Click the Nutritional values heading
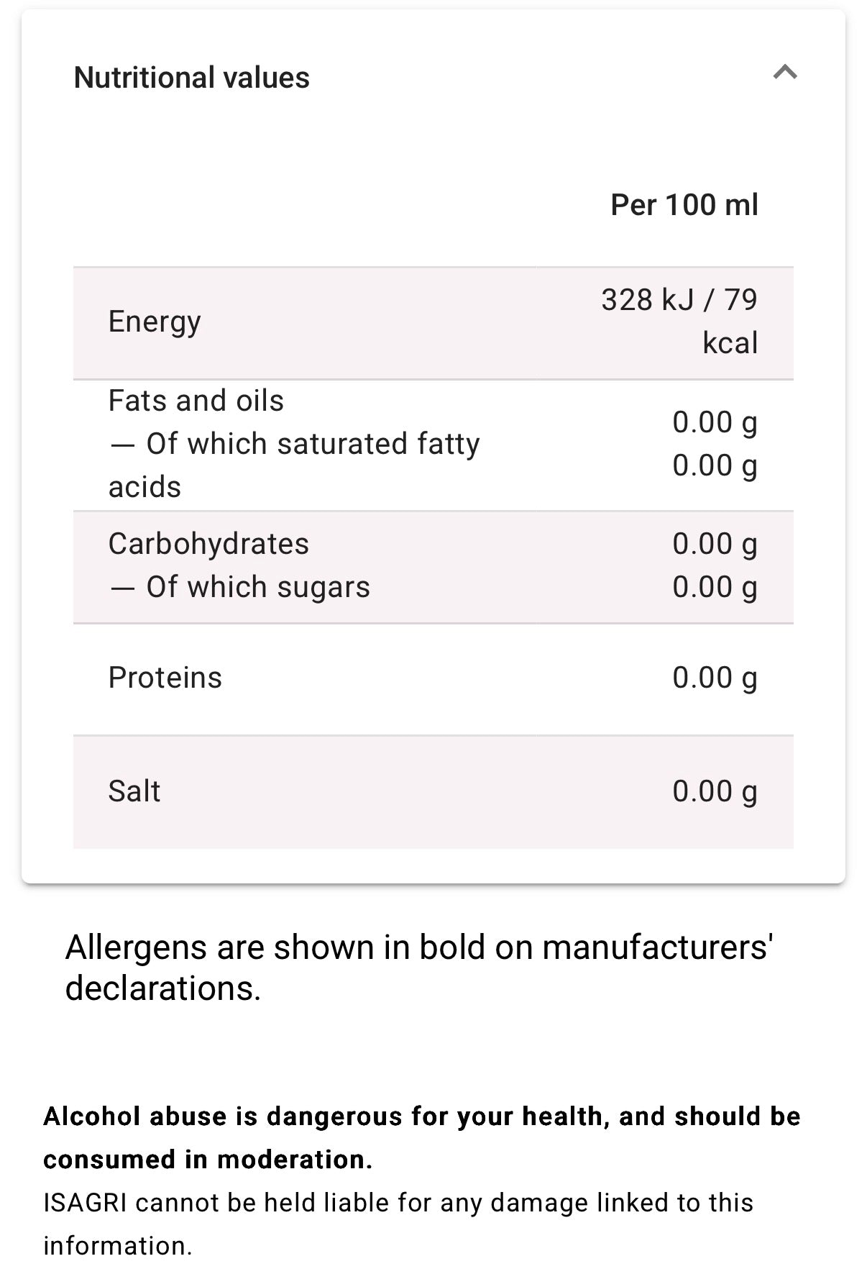The width and height of the screenshot is (867, 1269). coord(192,78)
